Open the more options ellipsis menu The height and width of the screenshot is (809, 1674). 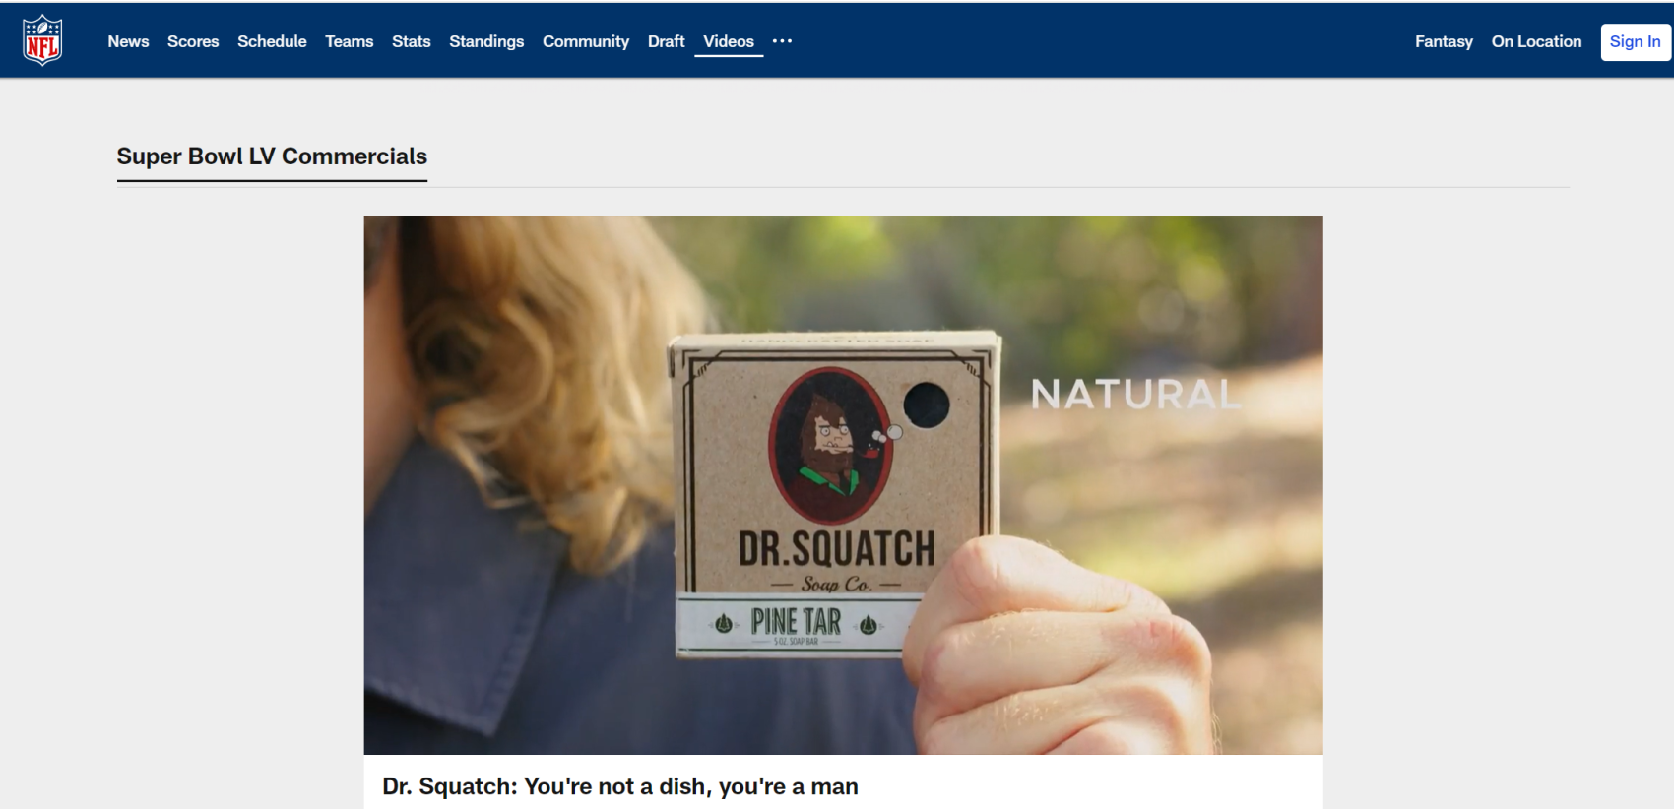tap(782, 41)
